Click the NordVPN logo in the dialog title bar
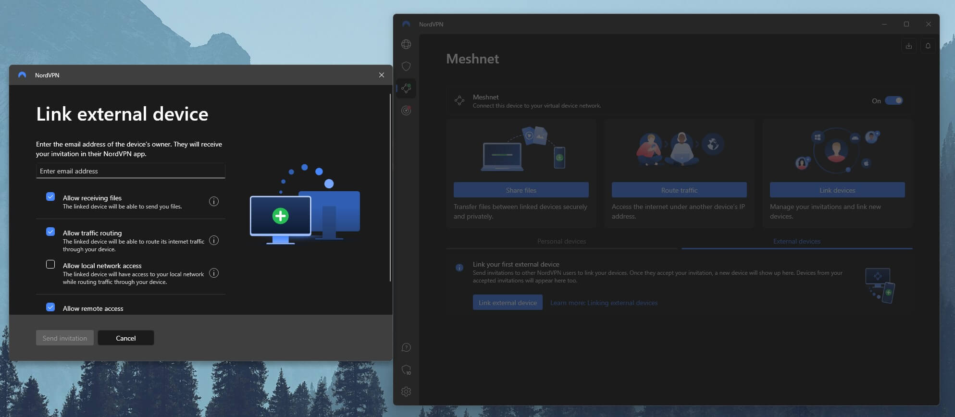Image resolution: width=955 pixels, height=417 pixels. coord(22,75)
